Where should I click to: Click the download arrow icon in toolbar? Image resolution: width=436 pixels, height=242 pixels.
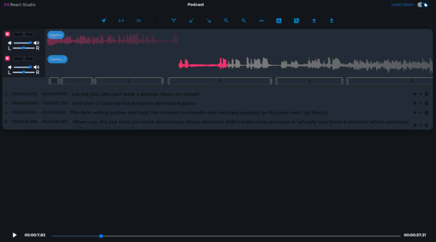click(x=331, y=21)
